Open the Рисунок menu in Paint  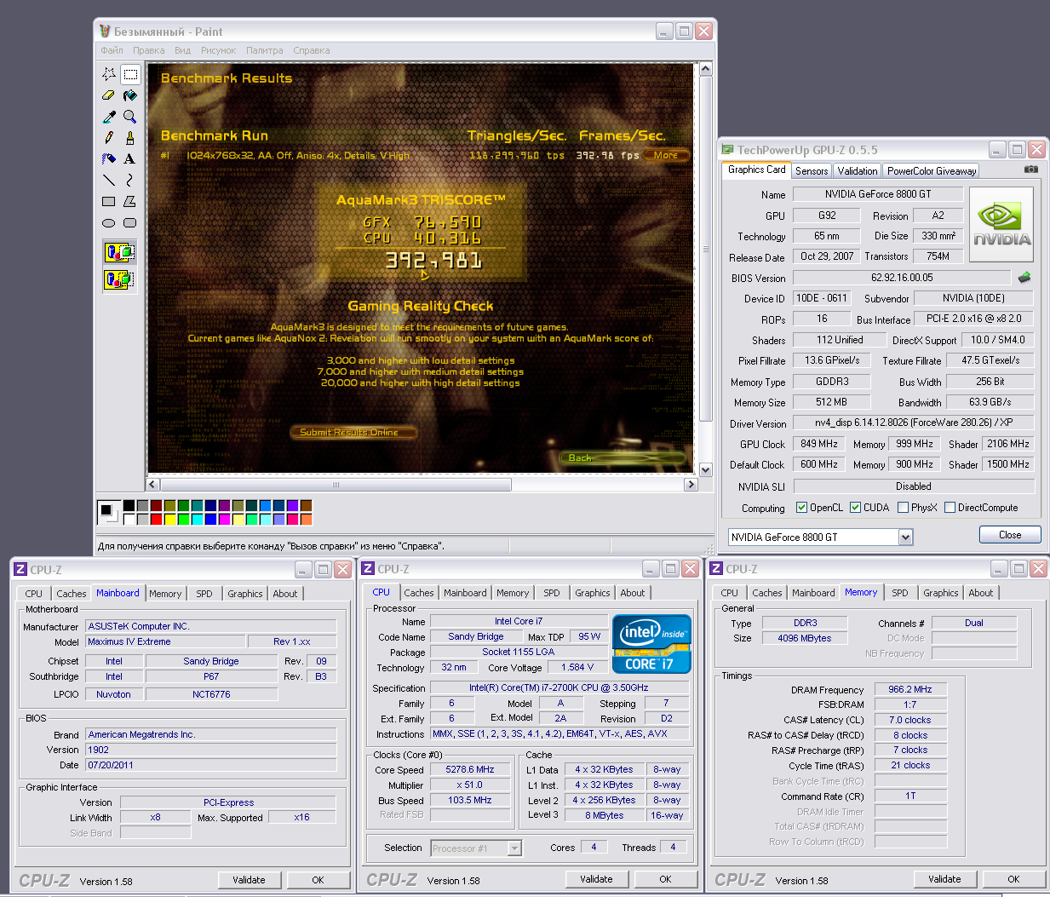click(x=219, y=50)
